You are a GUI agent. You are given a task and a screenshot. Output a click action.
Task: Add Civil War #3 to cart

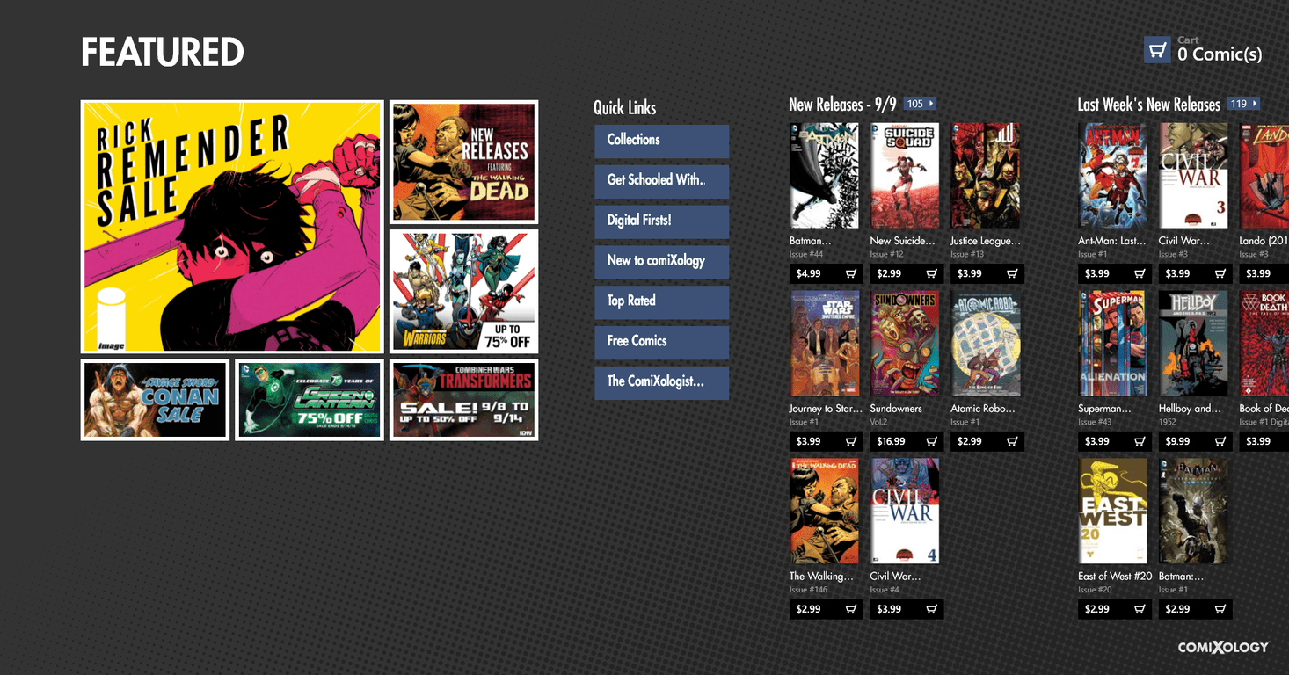click(1220, 273)
